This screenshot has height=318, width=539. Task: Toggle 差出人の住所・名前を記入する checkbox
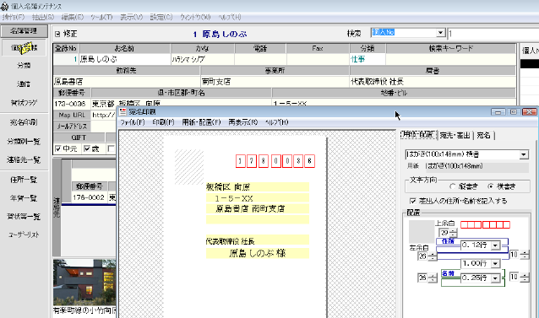(413, 201)
